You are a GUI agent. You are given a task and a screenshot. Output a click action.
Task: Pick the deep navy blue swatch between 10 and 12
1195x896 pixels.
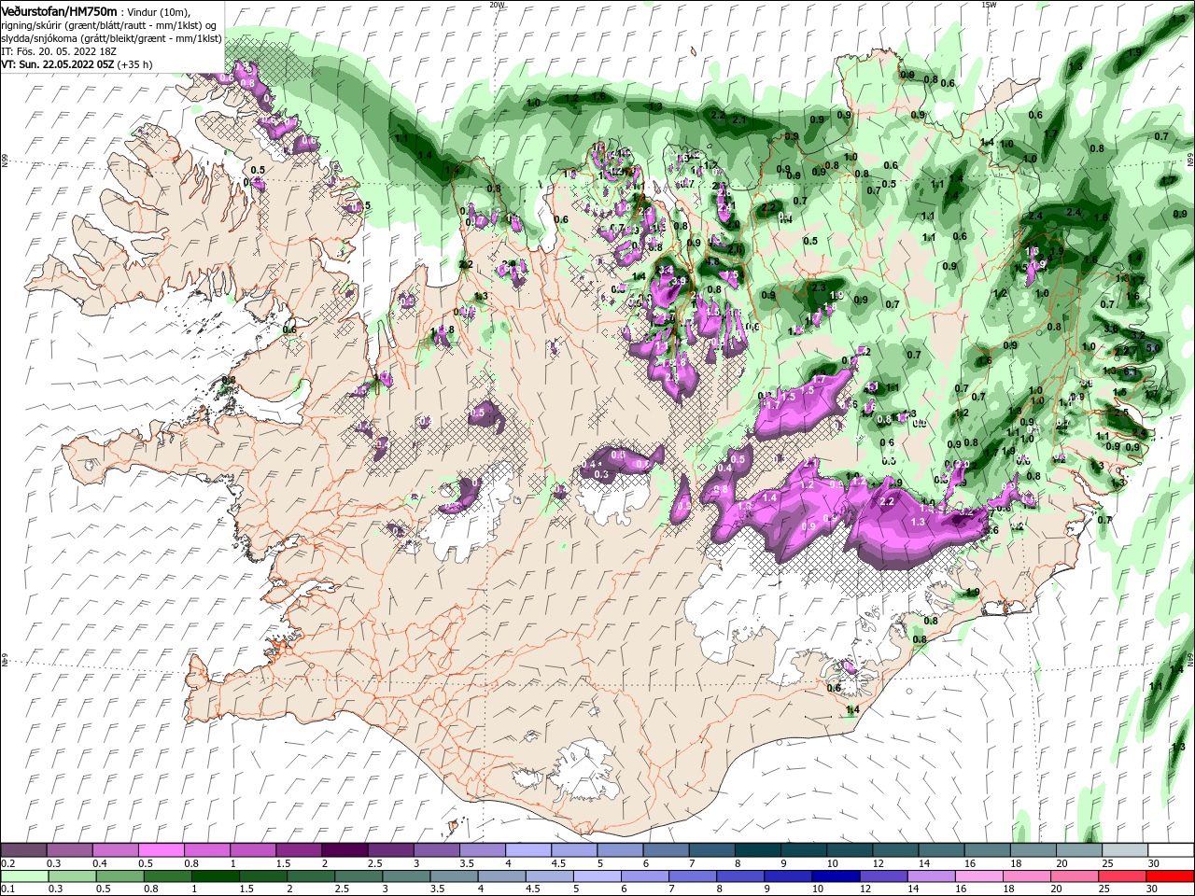(836, 876)
